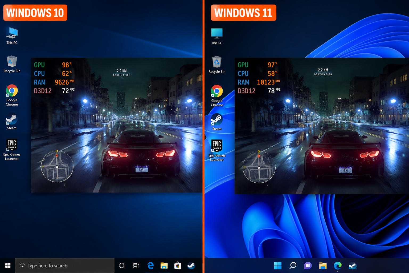Click the HEAT license plate in Windows 10 game
This screenshot has width=409, height=273.
[x=142, y=169]
